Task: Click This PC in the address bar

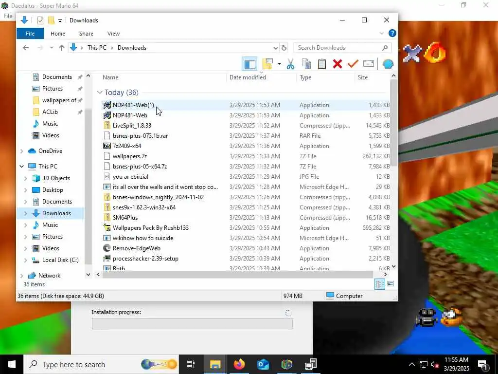Action: point(97,48)
